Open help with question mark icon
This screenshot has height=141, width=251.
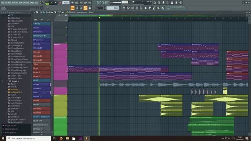pyautogui.click(x=167, y=3)
